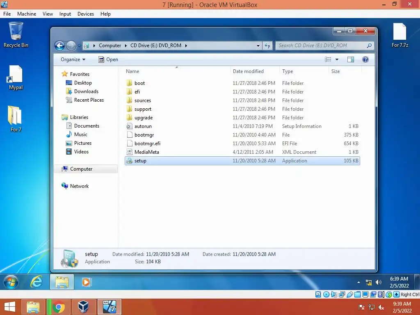The width and height of the screenshot is (420, 315).
Task: Click the MediaMeta XML file icon
Action: (x=129, y=152)
